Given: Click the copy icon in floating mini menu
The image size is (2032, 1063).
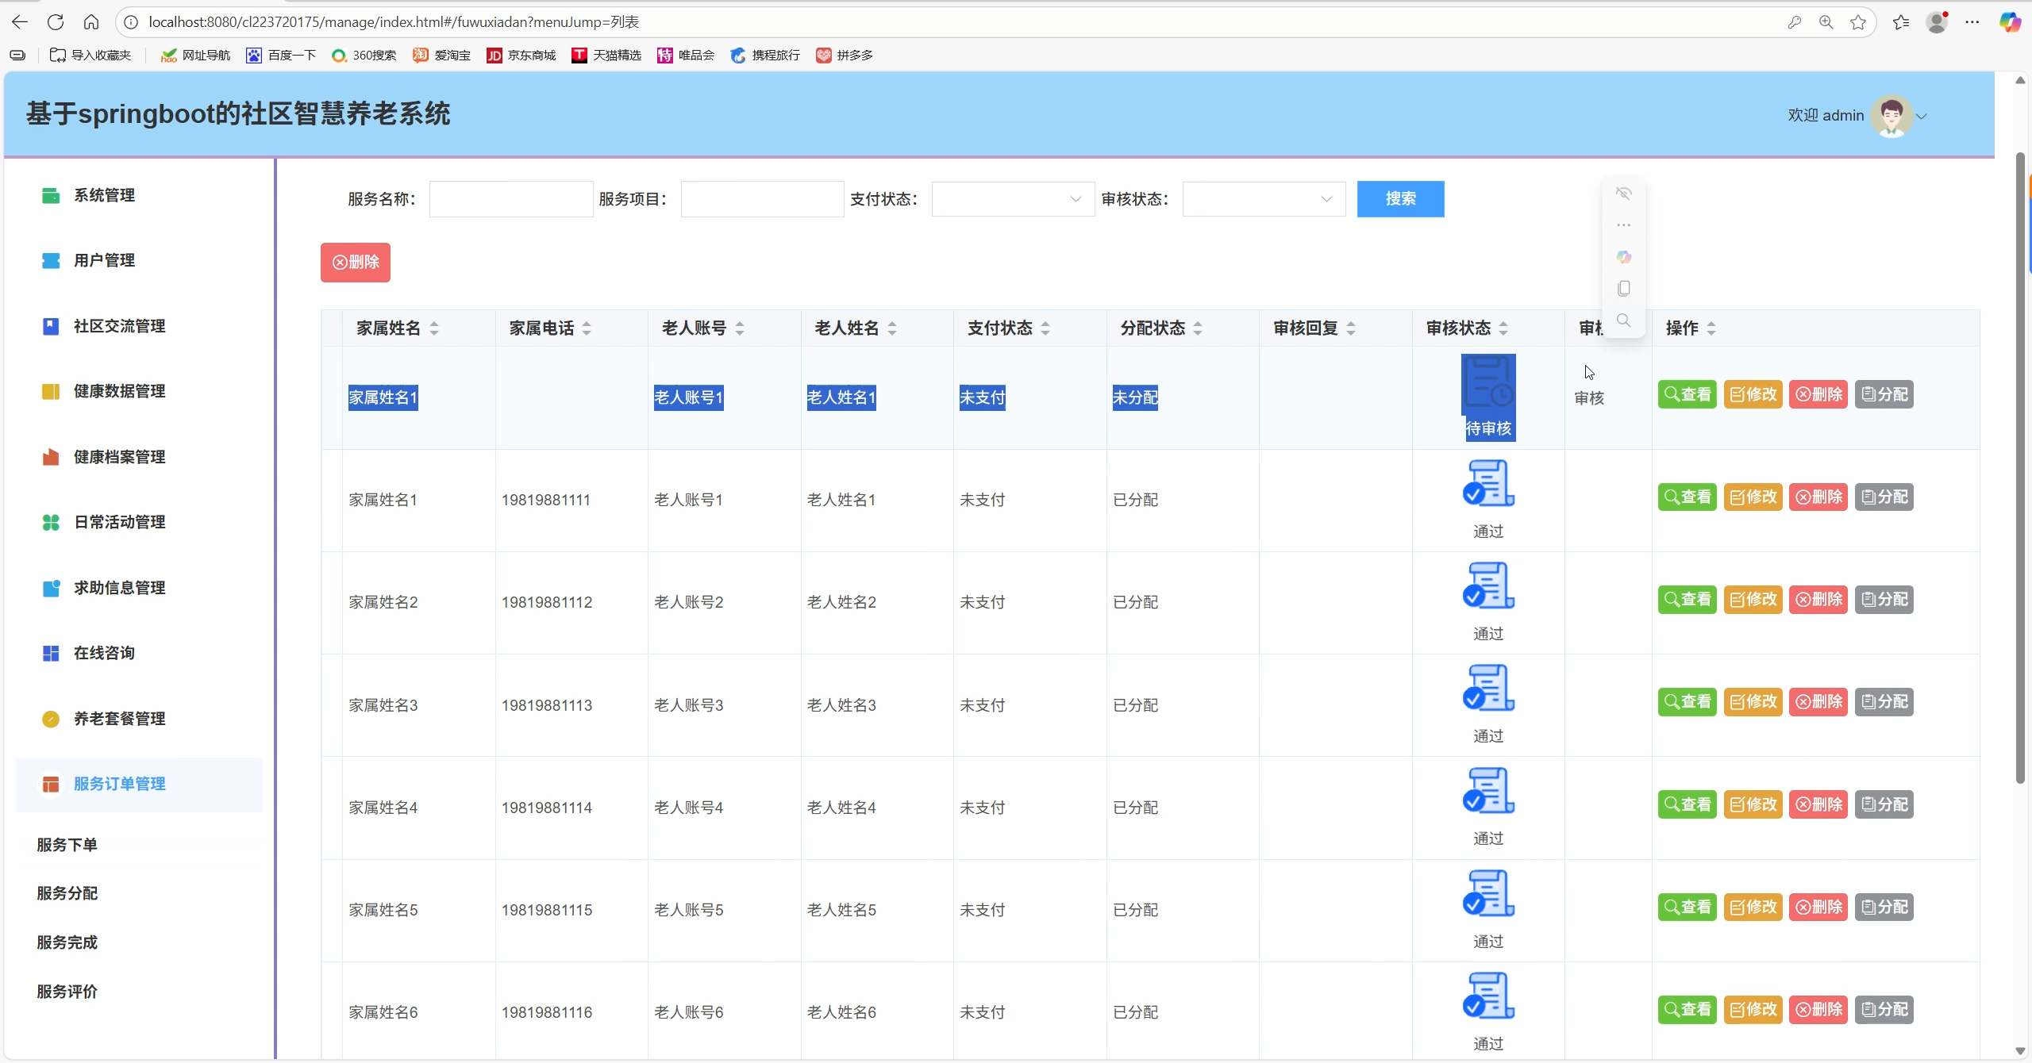Looking at the screenshot, I should point(1623,289).
